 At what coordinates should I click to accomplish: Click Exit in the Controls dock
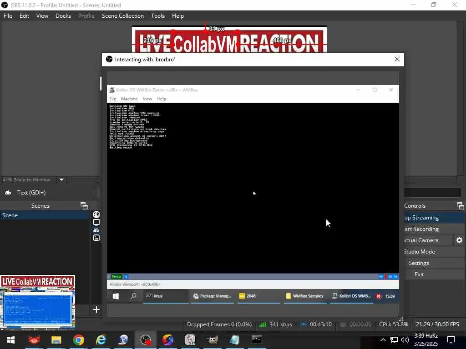pos(434,274)
